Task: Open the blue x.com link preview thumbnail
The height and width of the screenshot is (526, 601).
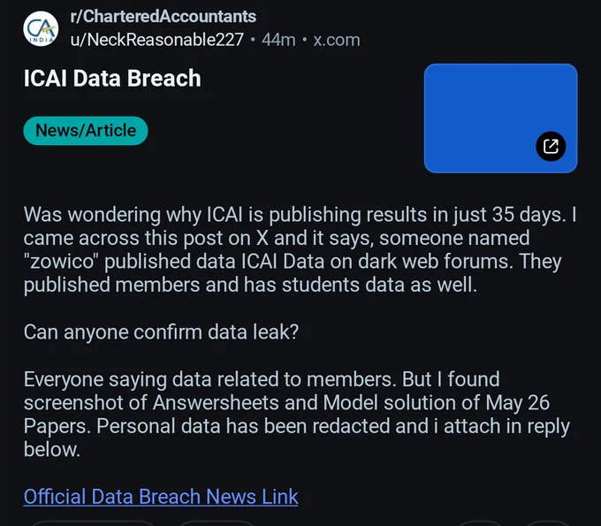Action: [500, 118]
